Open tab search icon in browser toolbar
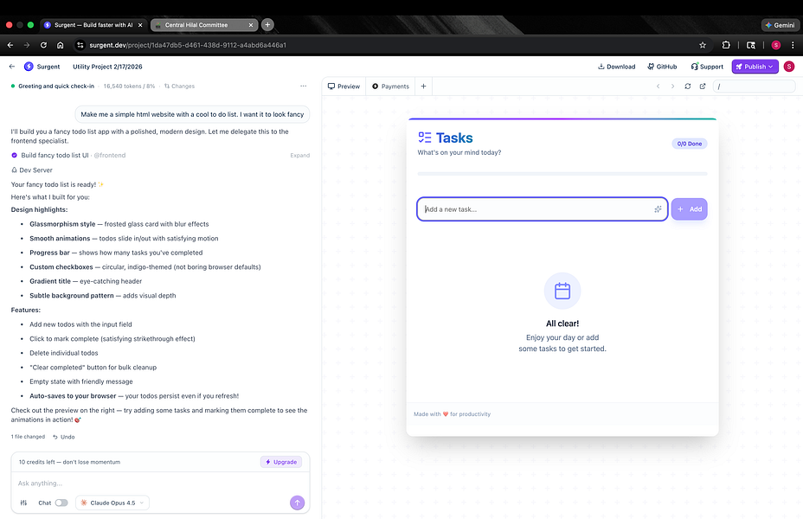803x519 pixels. 751,45
